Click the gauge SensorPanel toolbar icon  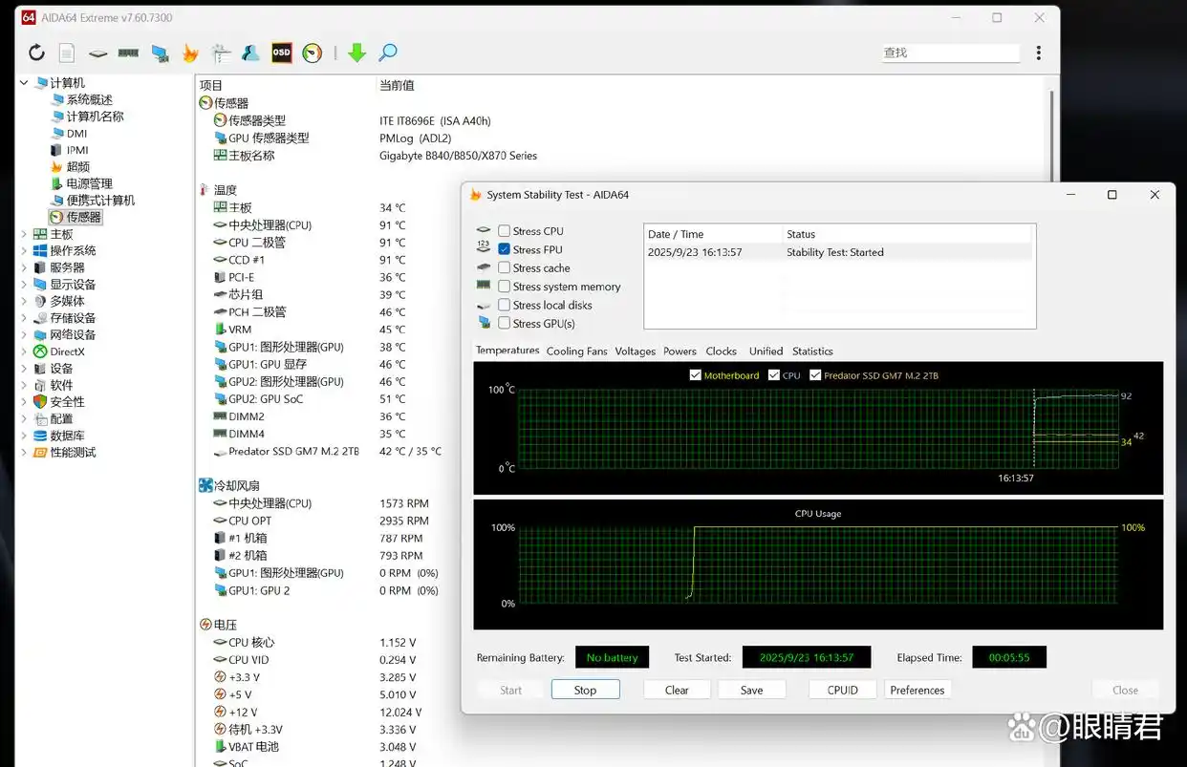click(311, 53)
